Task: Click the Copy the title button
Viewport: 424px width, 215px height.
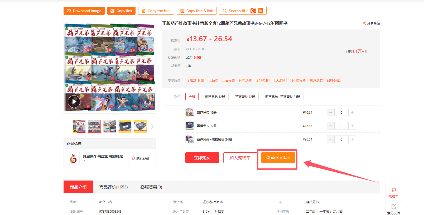Action: [x=156, y=11]
